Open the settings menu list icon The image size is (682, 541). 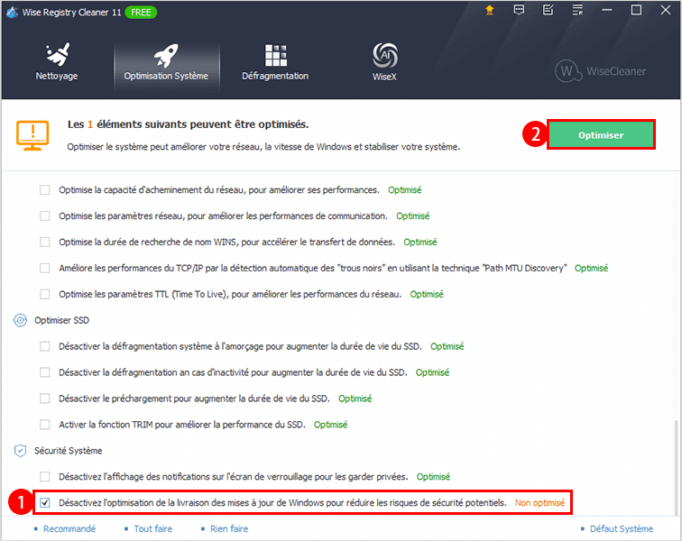point(577,10)
